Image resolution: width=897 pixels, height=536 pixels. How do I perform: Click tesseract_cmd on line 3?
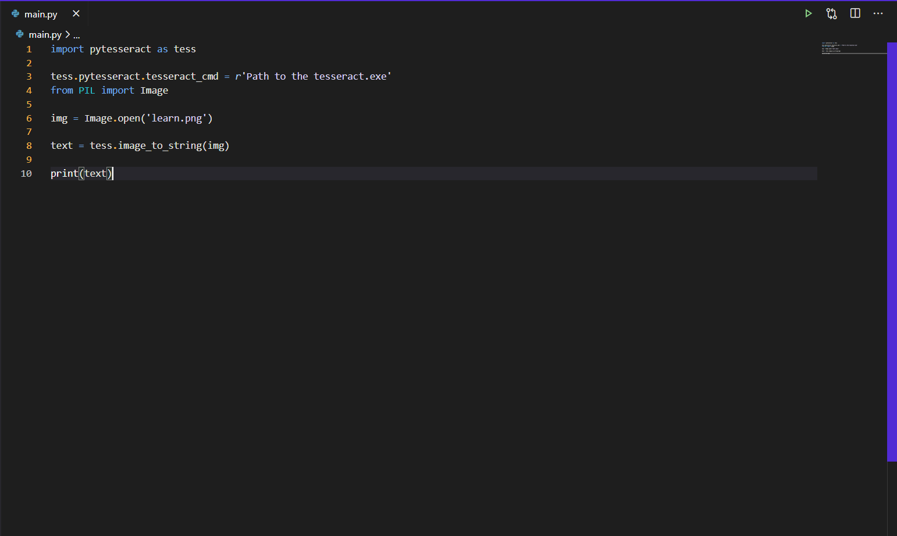coord(182,77)
